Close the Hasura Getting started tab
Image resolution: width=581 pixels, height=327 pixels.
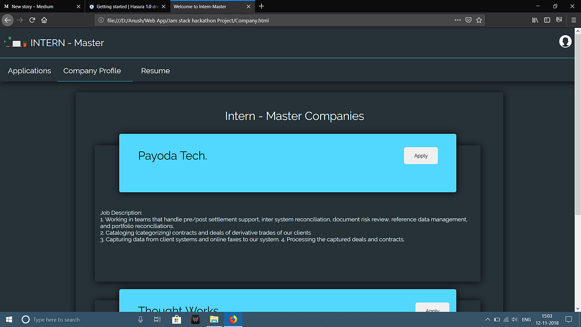(163, 7)
